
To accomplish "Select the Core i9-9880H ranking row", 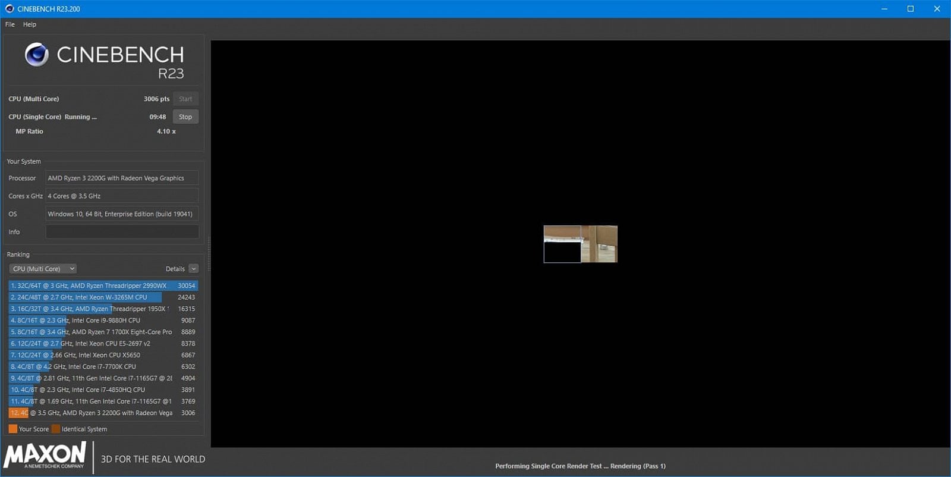I will pos(103,320).
